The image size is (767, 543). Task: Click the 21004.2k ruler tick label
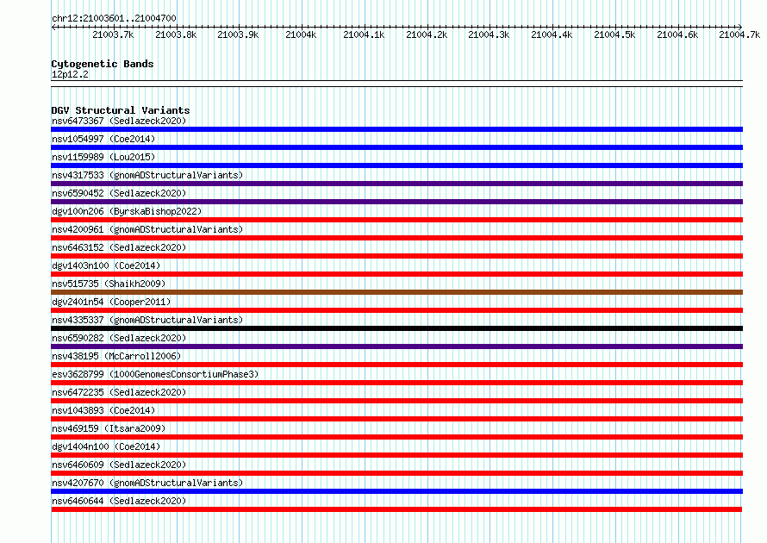tap(427, 34)
